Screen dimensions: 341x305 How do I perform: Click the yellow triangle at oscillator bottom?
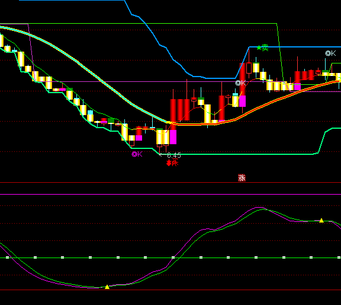(x=107, y=287)
